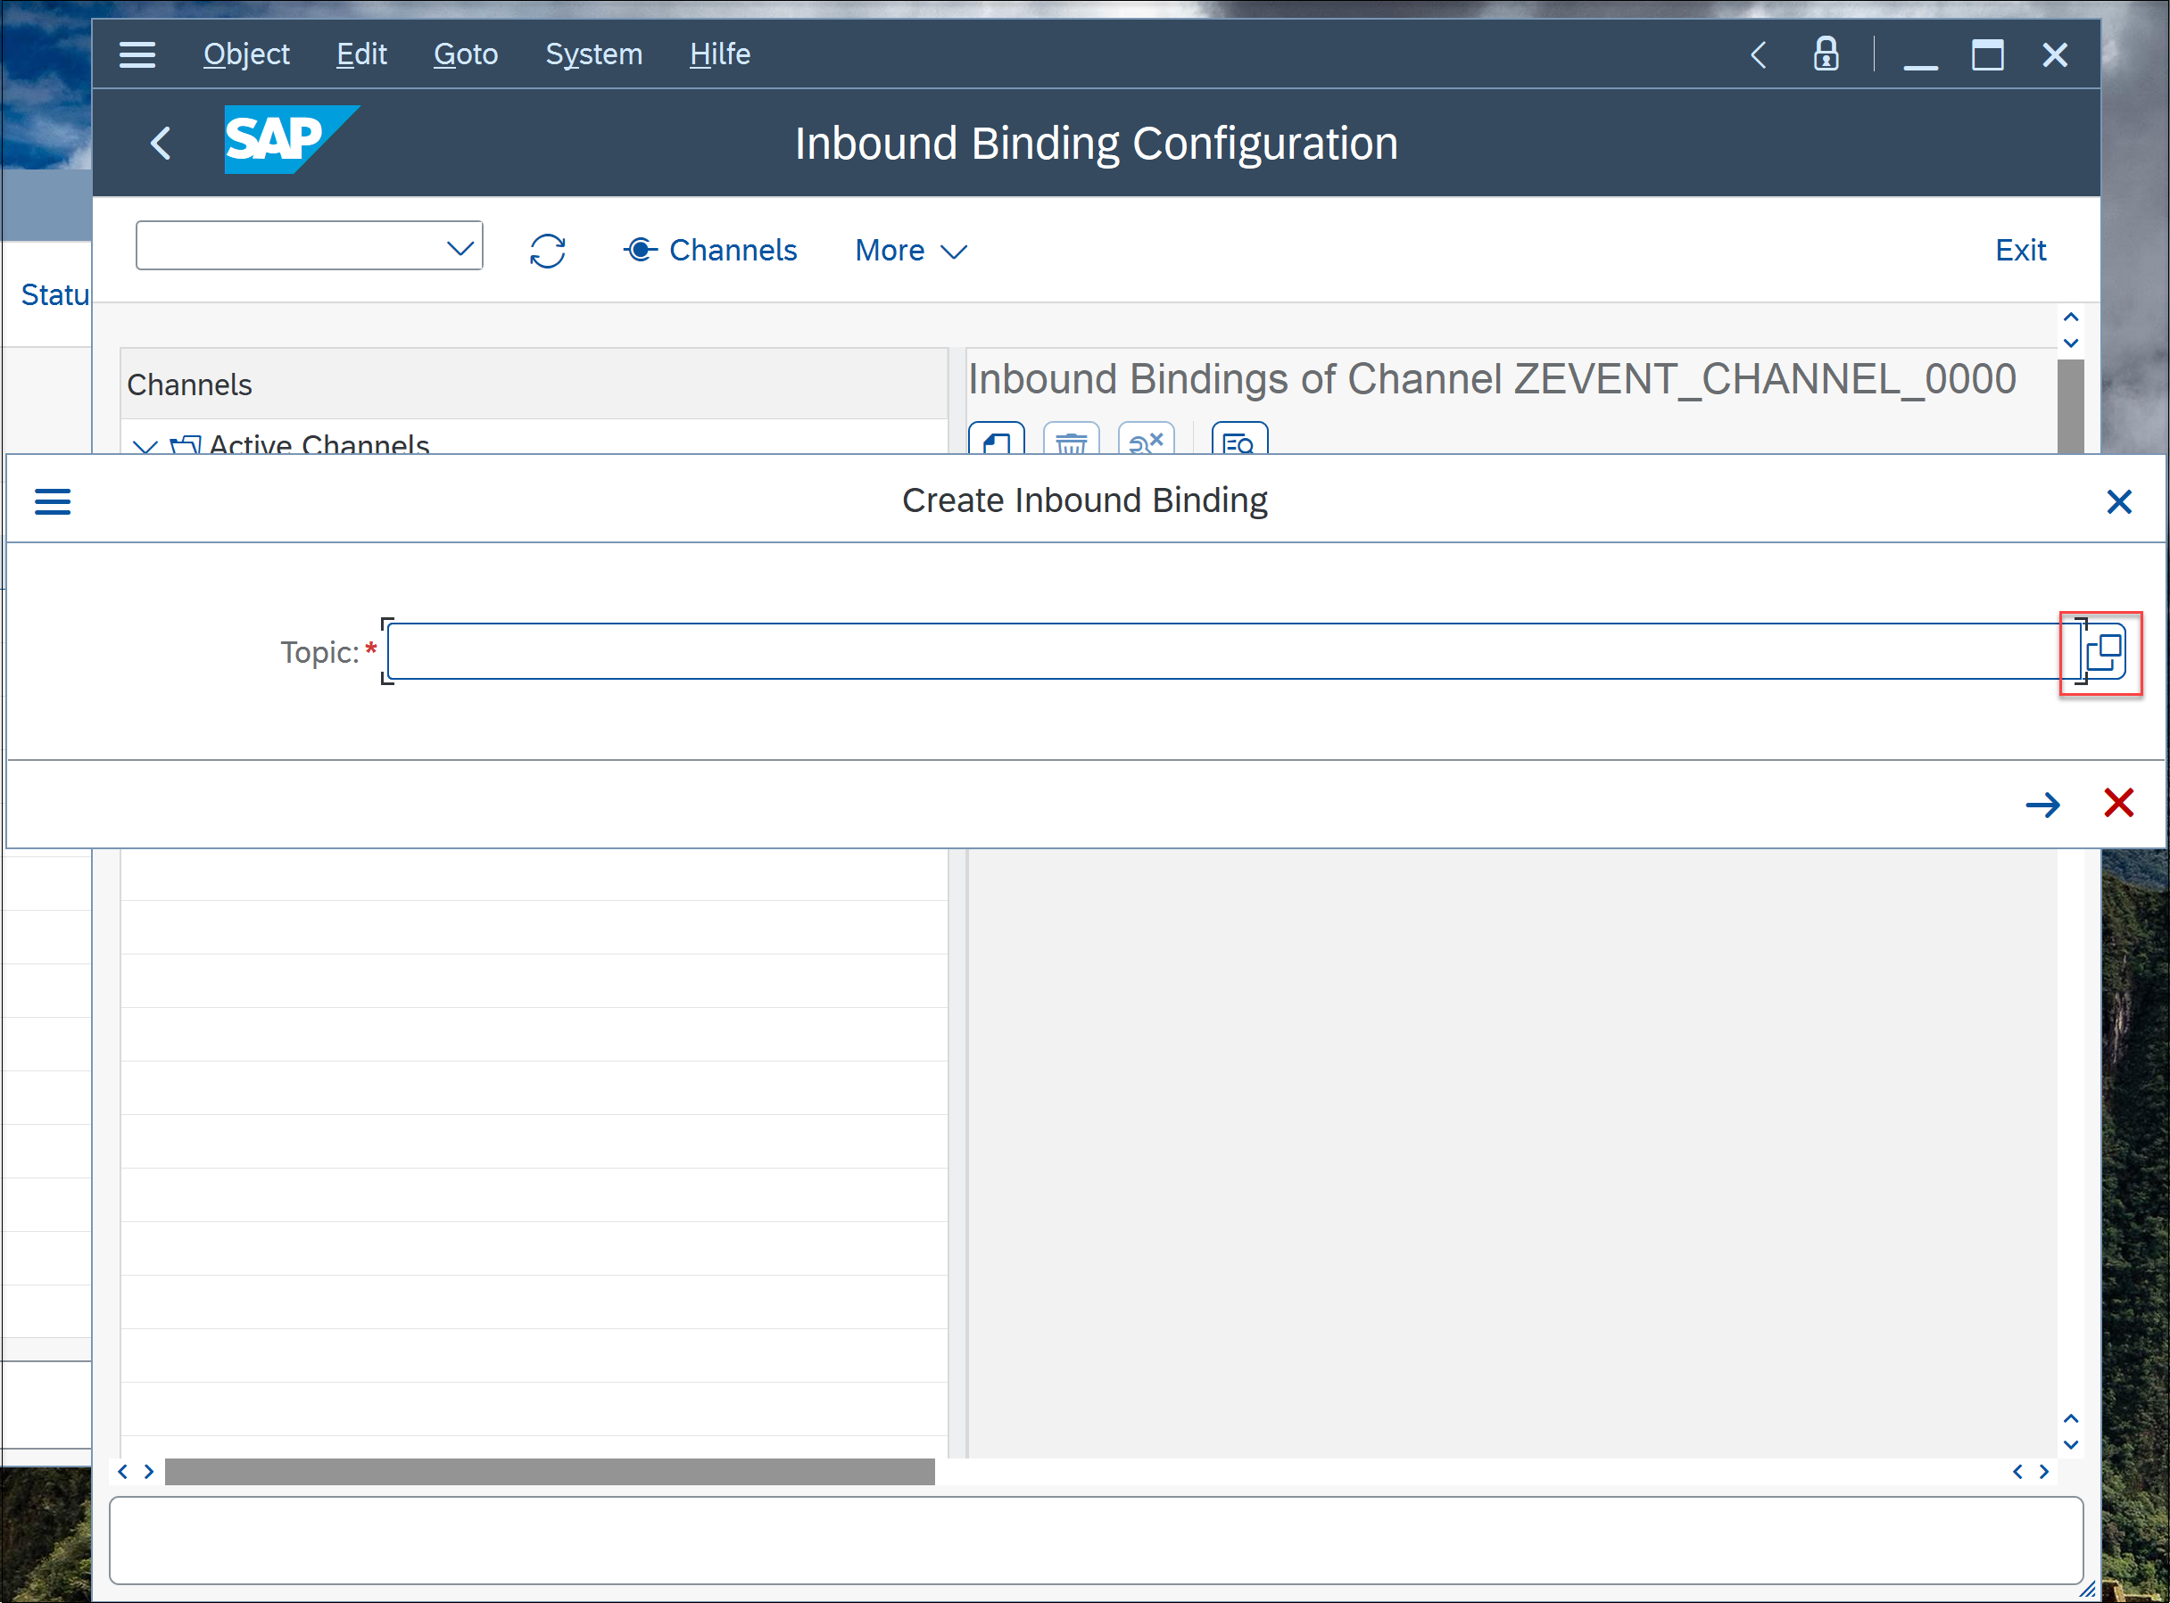Open the command field dropdown
The height and width of the screenshot is (1603, 2170).
[x=460, y=248]
